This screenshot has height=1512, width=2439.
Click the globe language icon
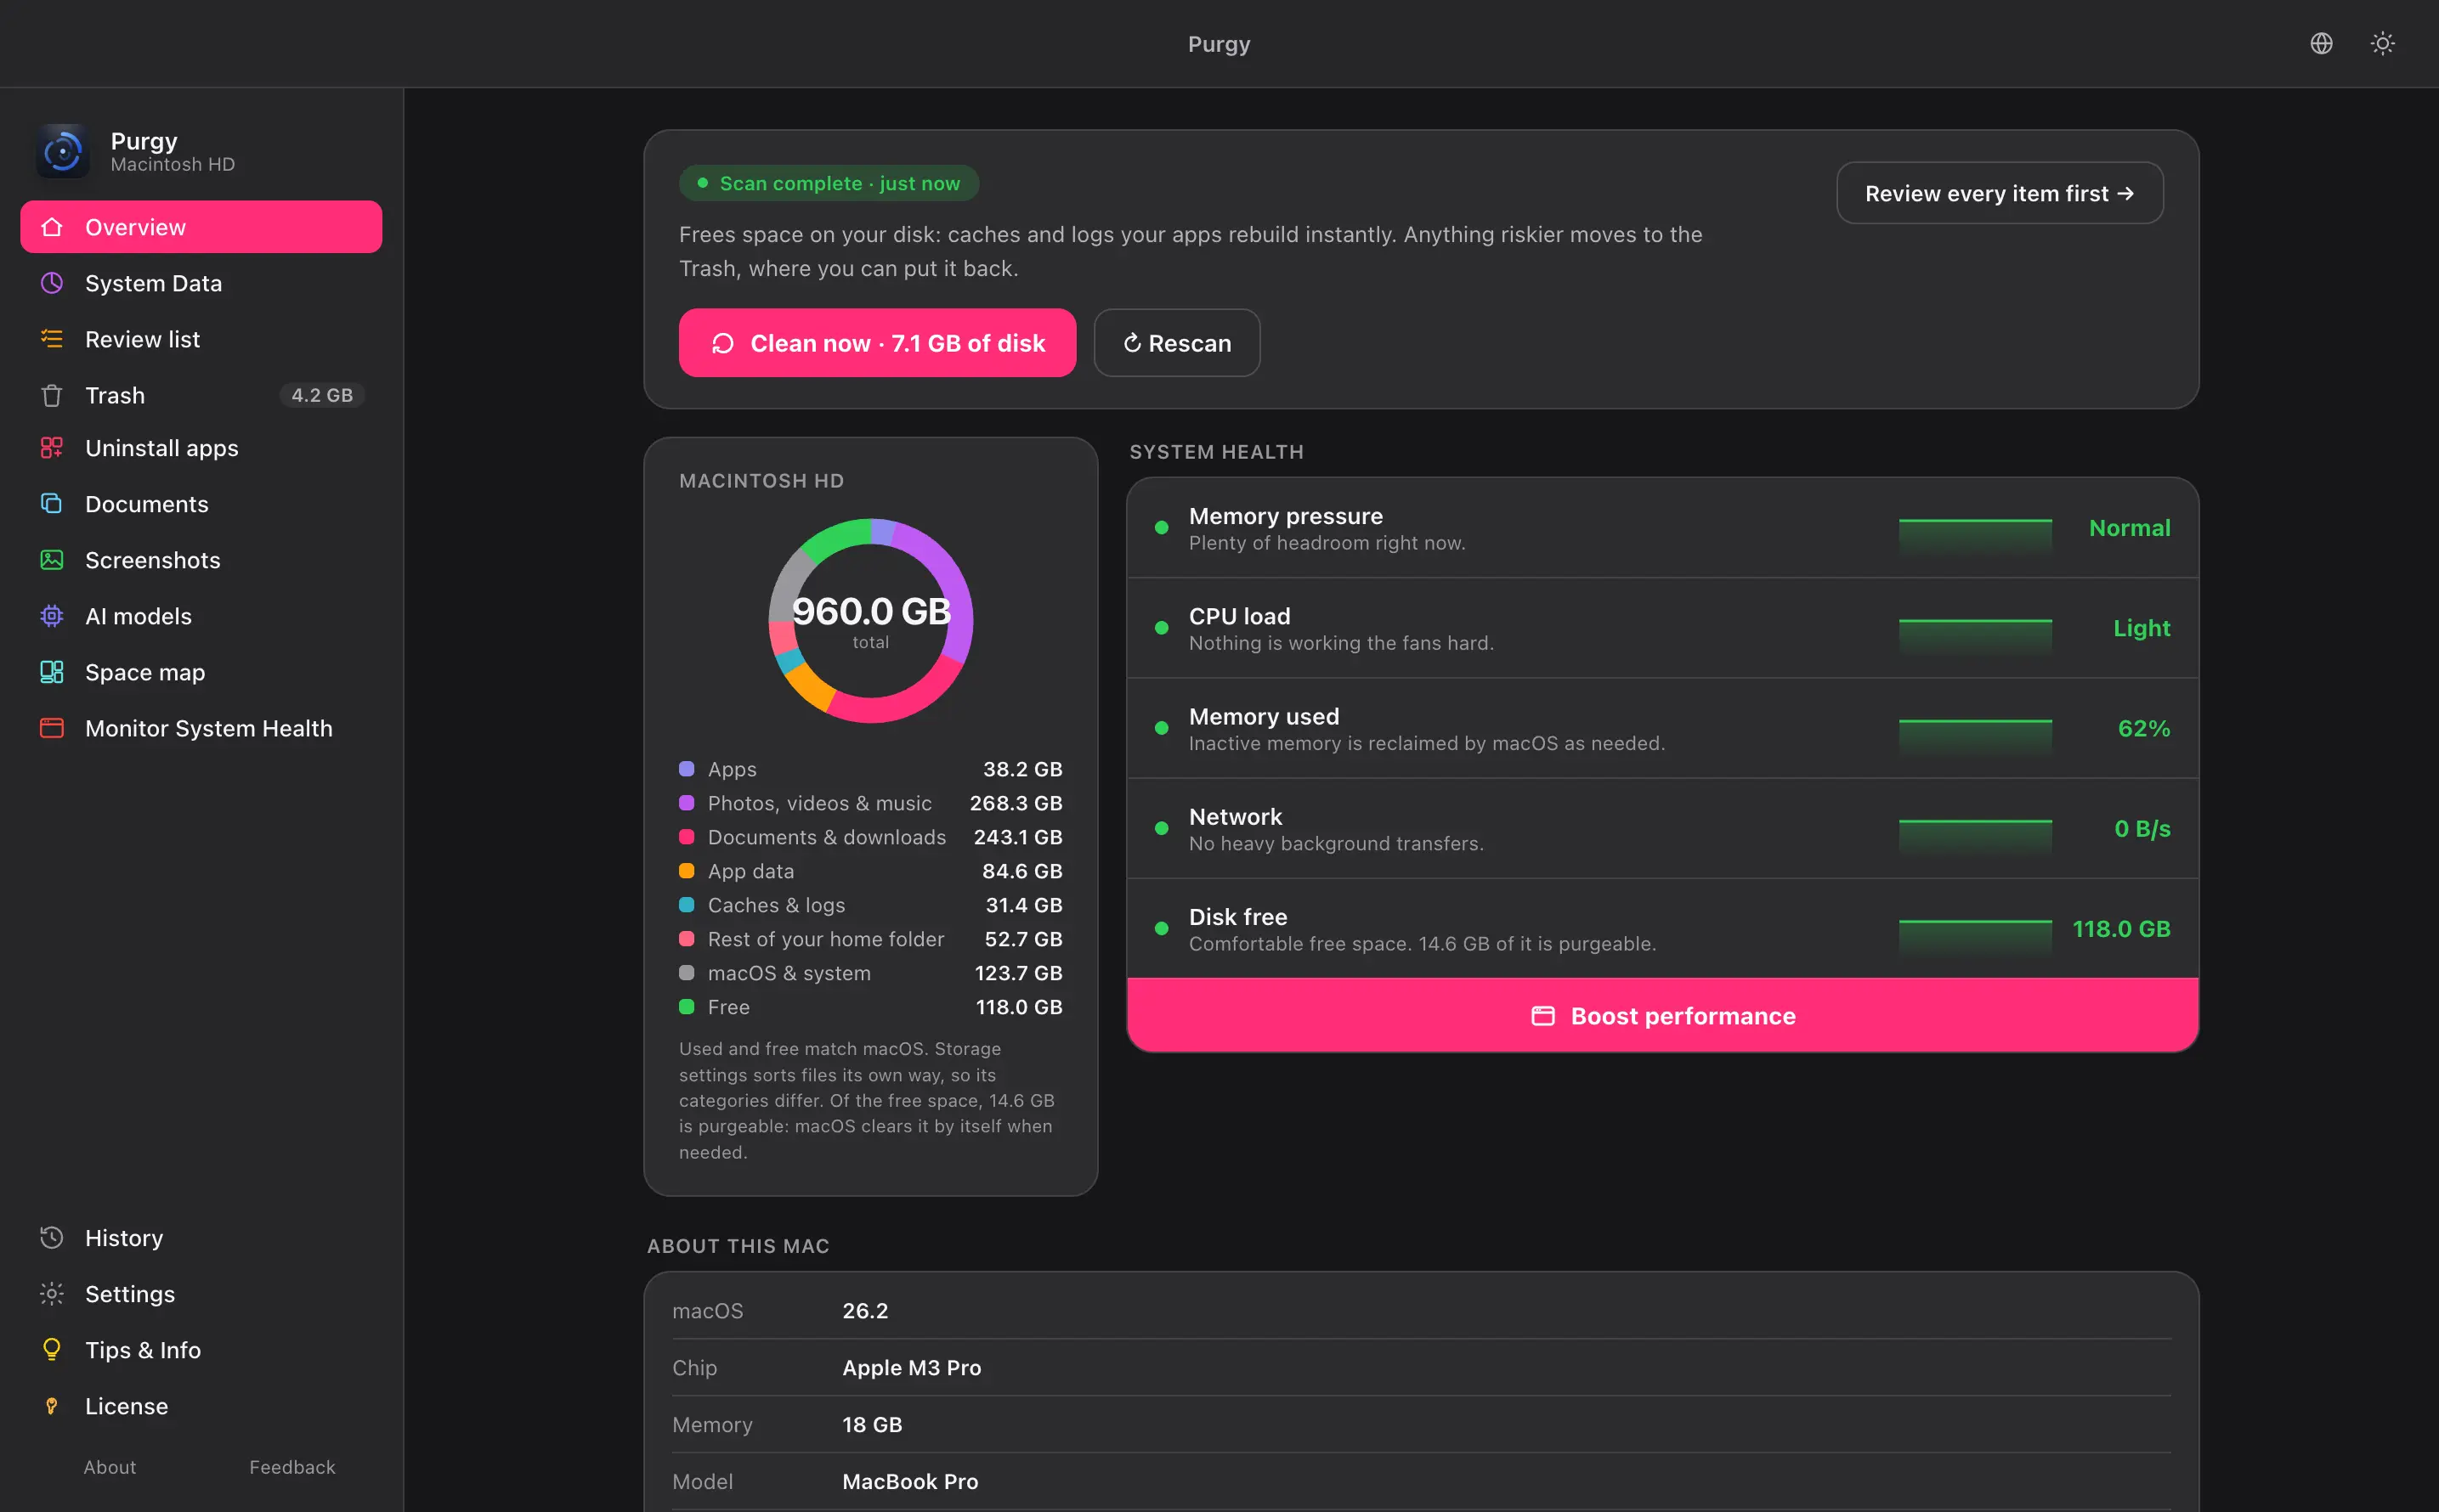tap(2321, 43)
